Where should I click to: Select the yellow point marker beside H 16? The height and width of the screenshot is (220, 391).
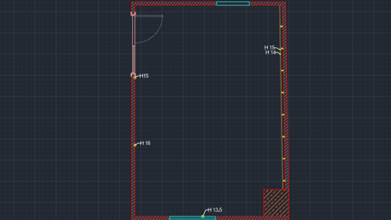(x=135, y=145)
